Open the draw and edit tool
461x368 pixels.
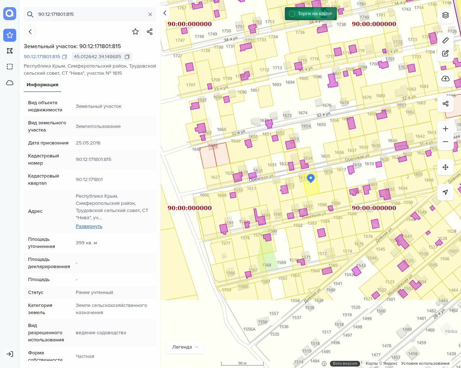click(446, 53)
